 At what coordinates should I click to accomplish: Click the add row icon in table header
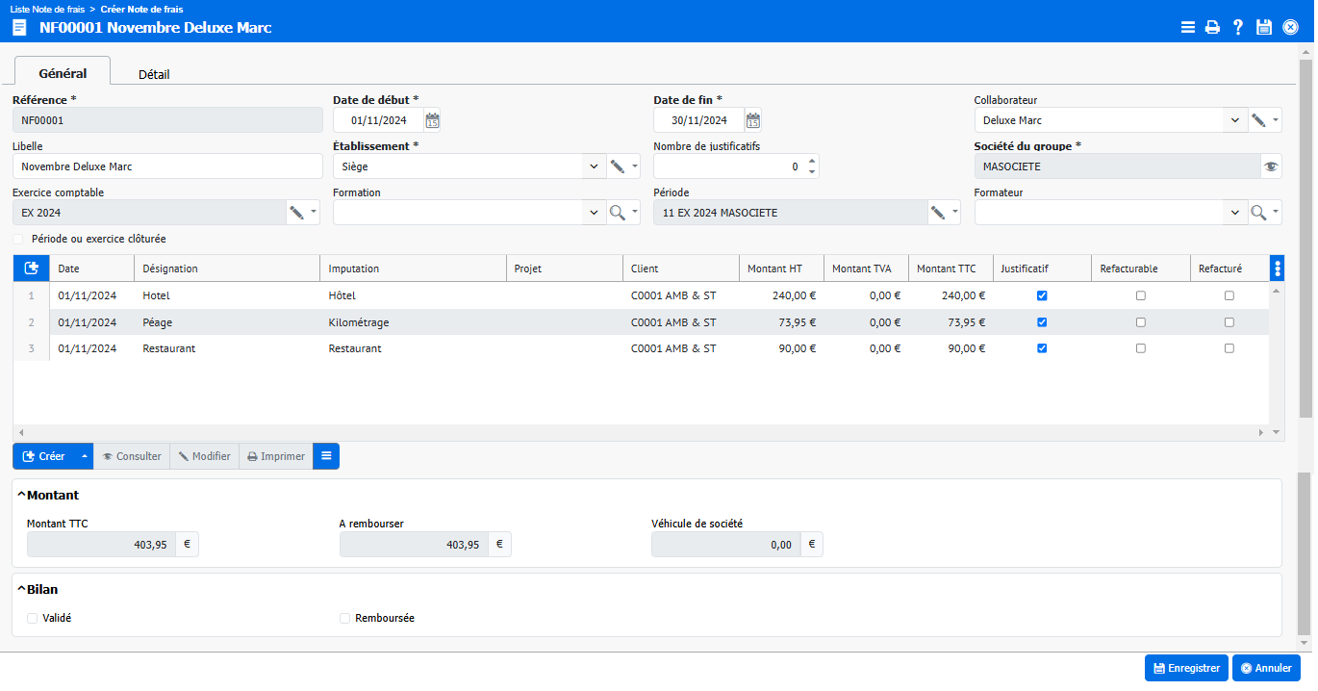point(31,269)
